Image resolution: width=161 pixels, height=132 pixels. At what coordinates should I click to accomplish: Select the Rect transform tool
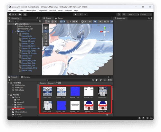[x=46, y=41]
